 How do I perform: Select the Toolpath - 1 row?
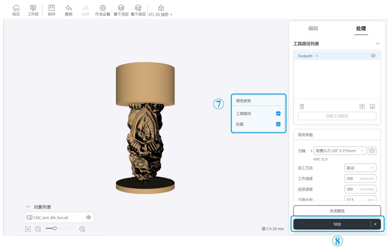pos(337,56)
